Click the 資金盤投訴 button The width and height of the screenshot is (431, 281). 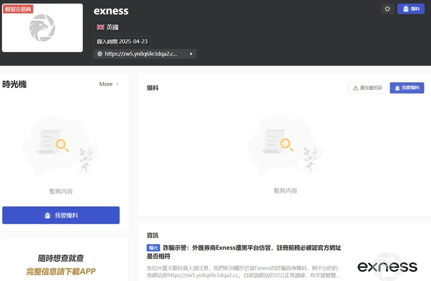368,88
